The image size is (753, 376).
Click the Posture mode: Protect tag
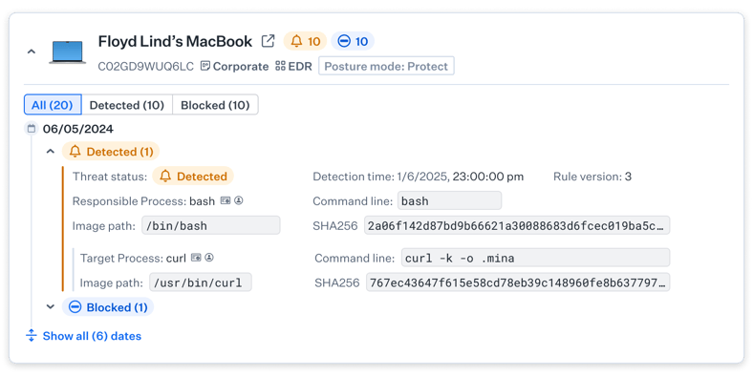386,66
